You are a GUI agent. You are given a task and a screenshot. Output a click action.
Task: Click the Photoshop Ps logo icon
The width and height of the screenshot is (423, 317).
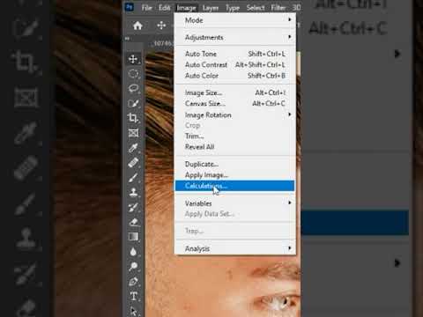[130, 7]
